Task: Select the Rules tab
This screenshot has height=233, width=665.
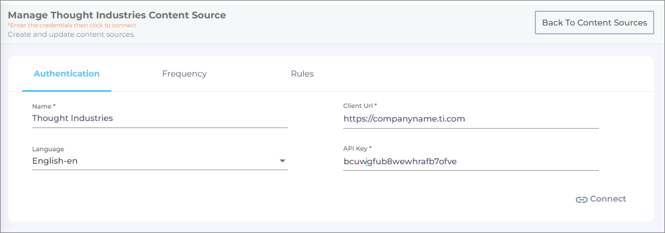Action: (x=302, y=74)
